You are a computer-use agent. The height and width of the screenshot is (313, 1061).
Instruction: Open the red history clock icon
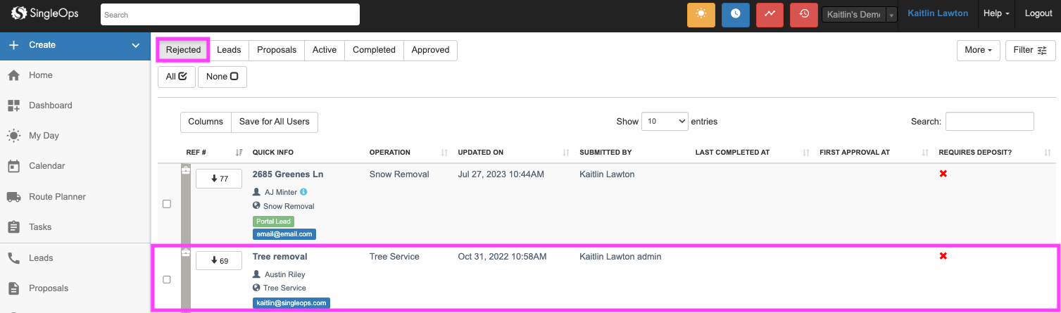pos(804,14)
